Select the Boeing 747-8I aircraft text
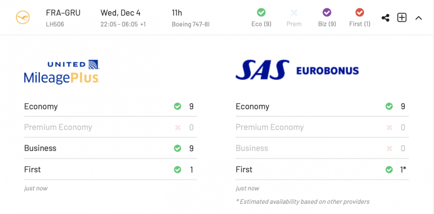The image size is (434, 214). tap(190, 24)
